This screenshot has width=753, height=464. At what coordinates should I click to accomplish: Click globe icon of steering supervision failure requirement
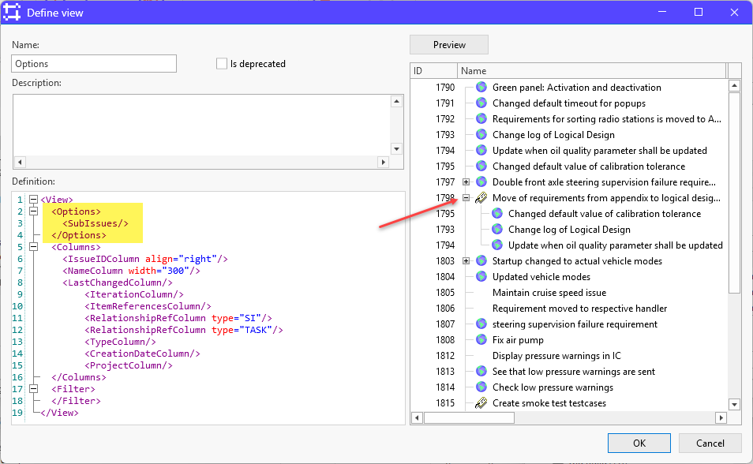[x=481, y=324]
